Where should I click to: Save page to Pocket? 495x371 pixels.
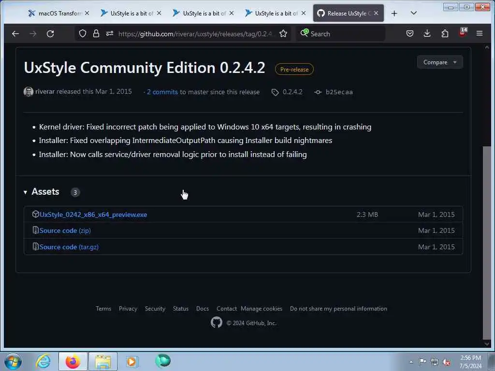point(410,33)
